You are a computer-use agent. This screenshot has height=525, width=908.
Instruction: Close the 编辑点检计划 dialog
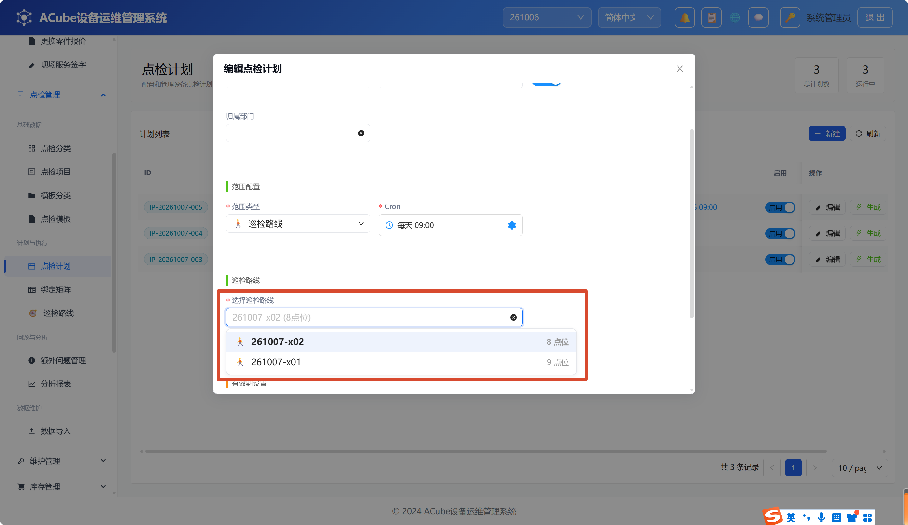(x=679, y=69)
